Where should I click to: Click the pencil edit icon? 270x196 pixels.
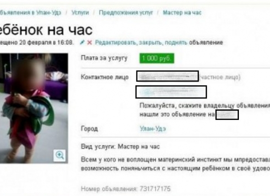pos(82,42)
